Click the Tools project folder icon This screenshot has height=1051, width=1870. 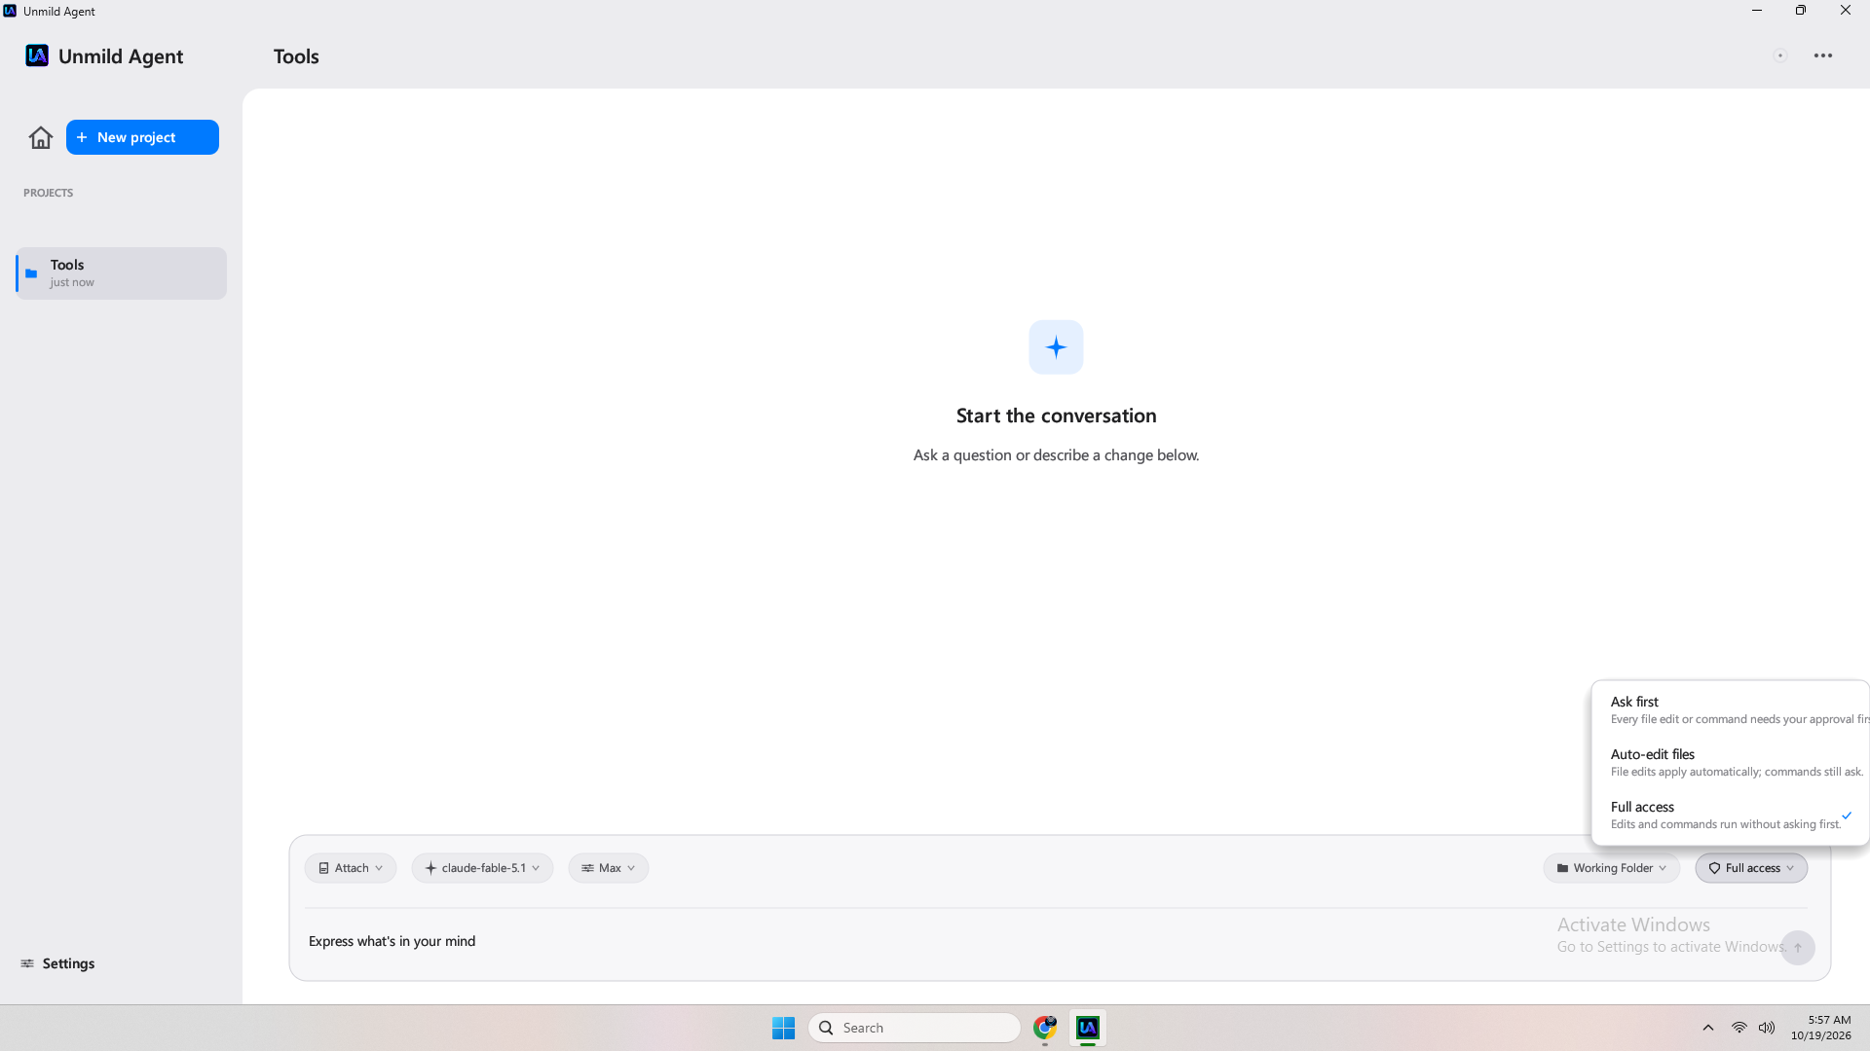tap(31, 273)
